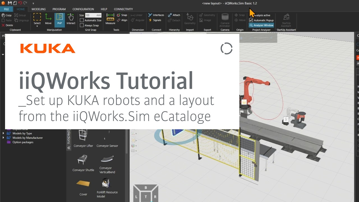
Task: Open the CONNECTIVITY ribbon tab
Action: click(123, 9)
